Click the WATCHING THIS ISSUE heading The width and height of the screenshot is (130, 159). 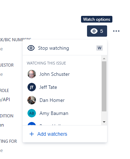[x=46, y=63]
